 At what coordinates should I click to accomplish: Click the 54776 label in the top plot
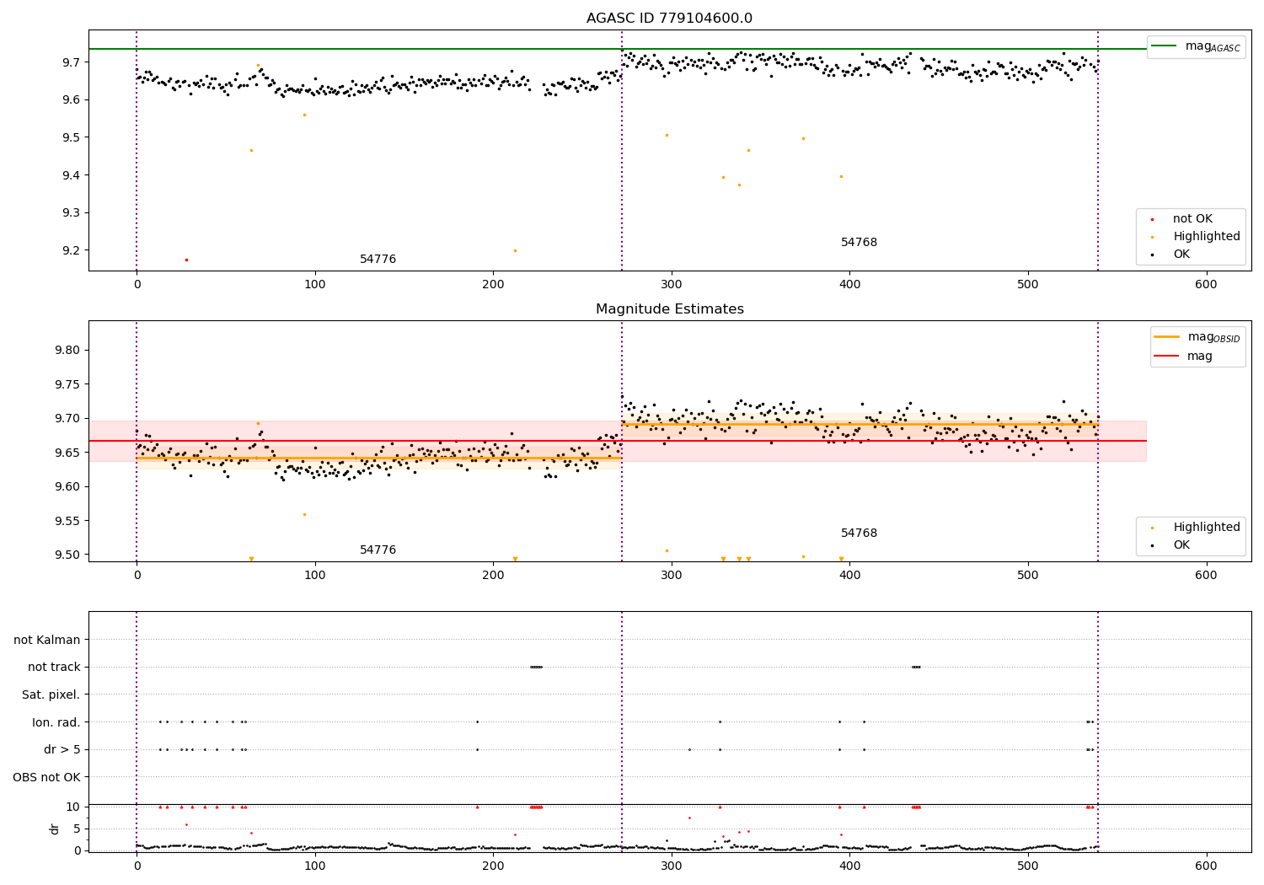[x=378, y=260]
